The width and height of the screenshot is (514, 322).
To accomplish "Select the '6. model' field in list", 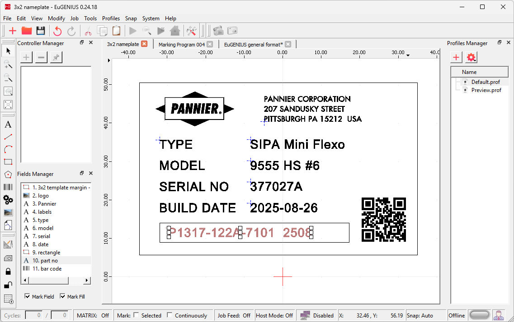I will pos(43,228).
